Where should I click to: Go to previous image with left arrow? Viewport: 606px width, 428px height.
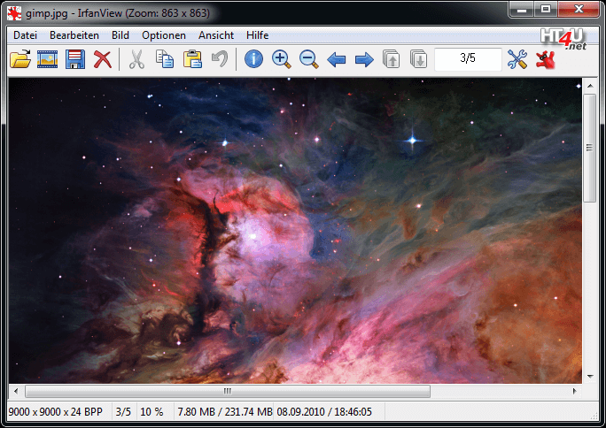click(337, 60)
